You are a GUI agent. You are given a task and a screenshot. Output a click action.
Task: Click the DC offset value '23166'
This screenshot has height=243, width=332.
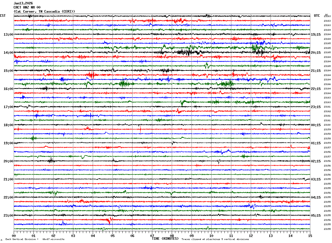pyautogui.click(x=327, y=84)
